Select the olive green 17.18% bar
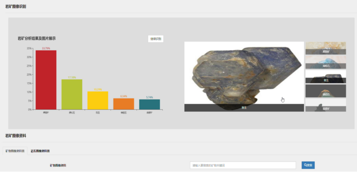Screen dimensions: 357x172 point(72,94)
